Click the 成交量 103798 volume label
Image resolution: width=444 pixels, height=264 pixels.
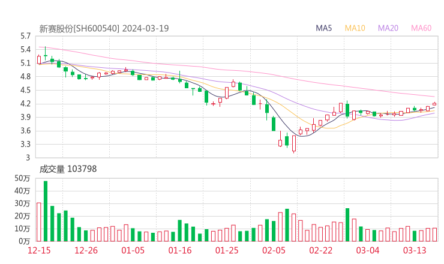pos(68,169)
